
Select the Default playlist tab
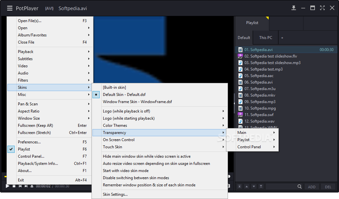[x=244, y=37]
